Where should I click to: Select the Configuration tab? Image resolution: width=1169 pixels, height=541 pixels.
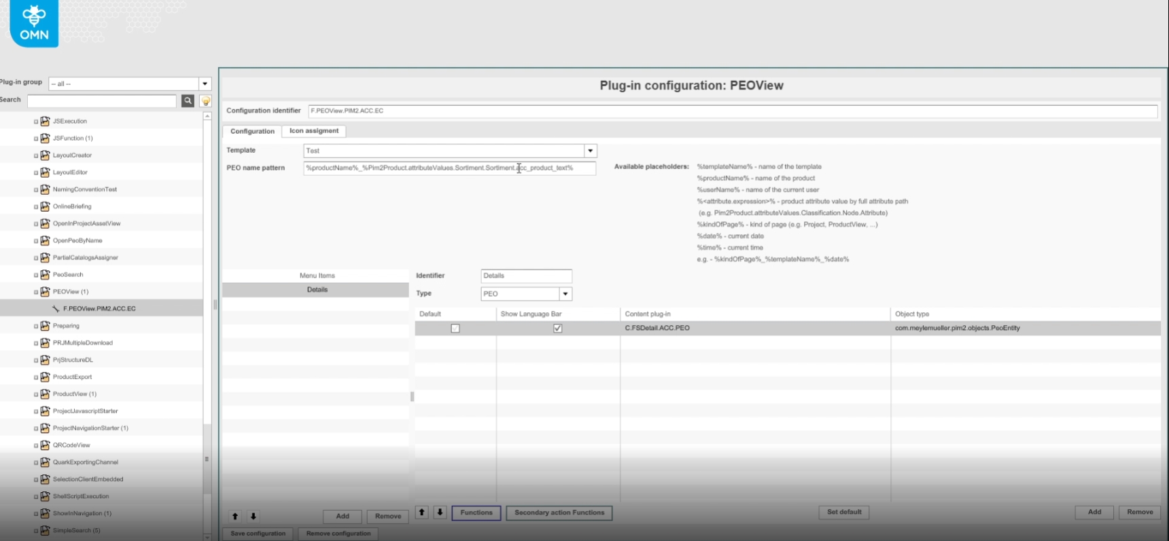252,131
